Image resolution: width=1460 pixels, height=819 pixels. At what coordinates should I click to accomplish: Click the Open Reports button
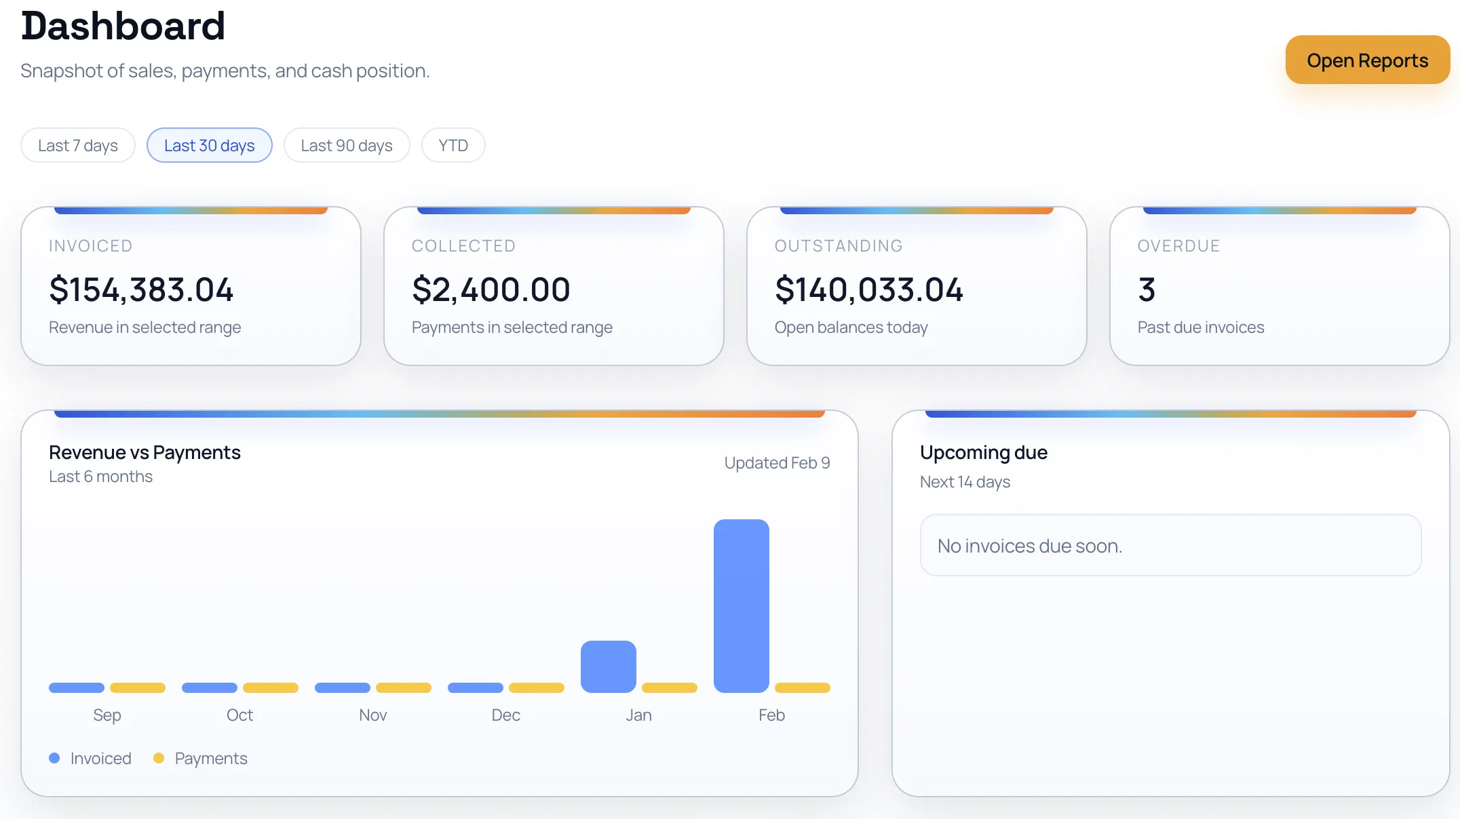(x=1366, y=60)
